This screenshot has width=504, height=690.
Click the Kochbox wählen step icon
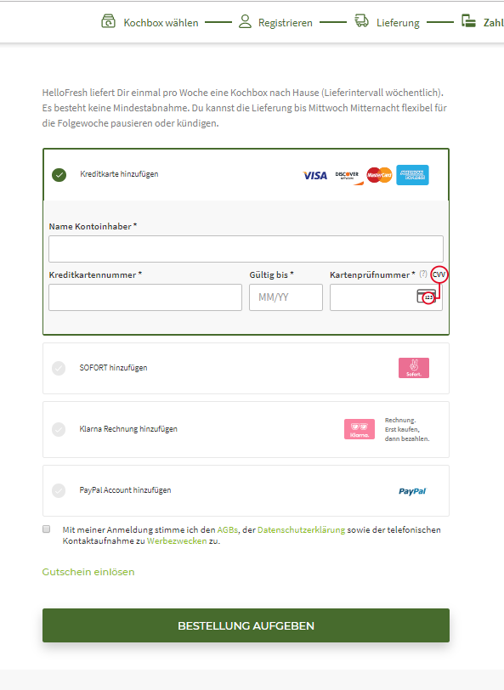click(x=108, y=21)
